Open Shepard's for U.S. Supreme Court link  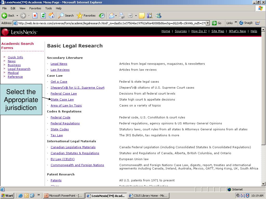coord(77,88)
